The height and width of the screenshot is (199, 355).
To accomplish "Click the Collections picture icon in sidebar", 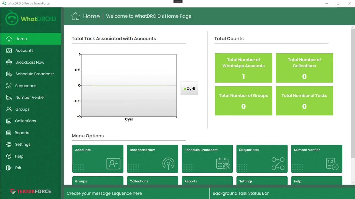I will 9,121.
